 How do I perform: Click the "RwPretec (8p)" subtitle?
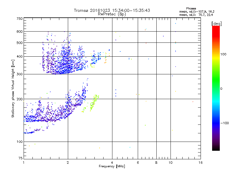[x=112, y=14]
